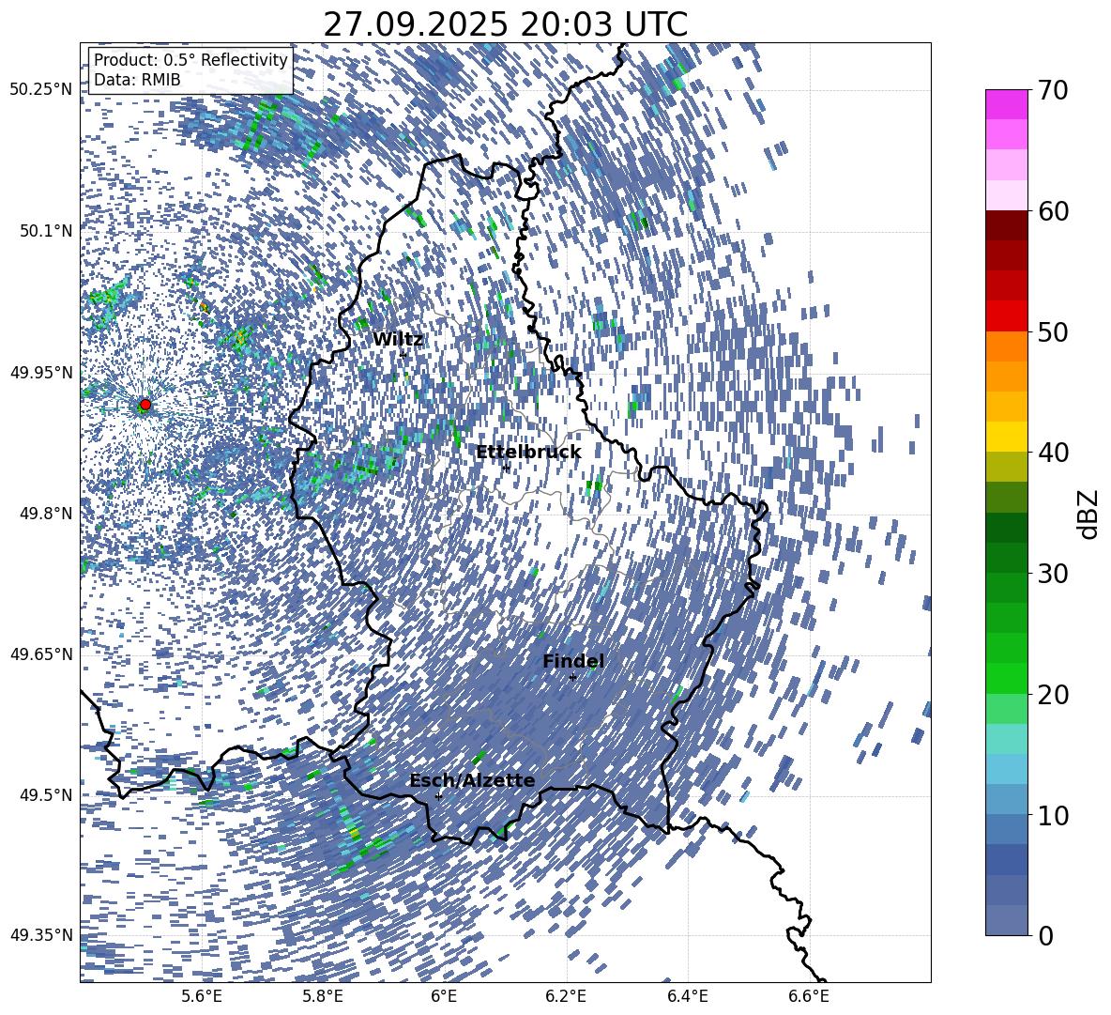The height and width of the screenshot is (1015, 1111).
Task: Click the red radar location marker
Action: pyautogui.click(x=145, y=405)
